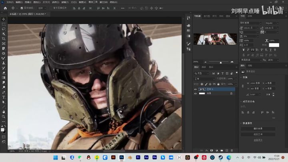Click the add layer style fx icon
Screen dimensions: 288x162
click(x=207, y=150)
